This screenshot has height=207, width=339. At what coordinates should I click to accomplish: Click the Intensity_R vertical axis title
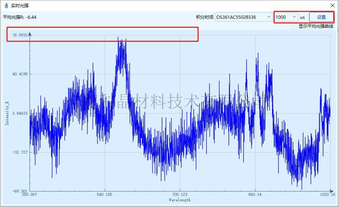tap(7, 113)
